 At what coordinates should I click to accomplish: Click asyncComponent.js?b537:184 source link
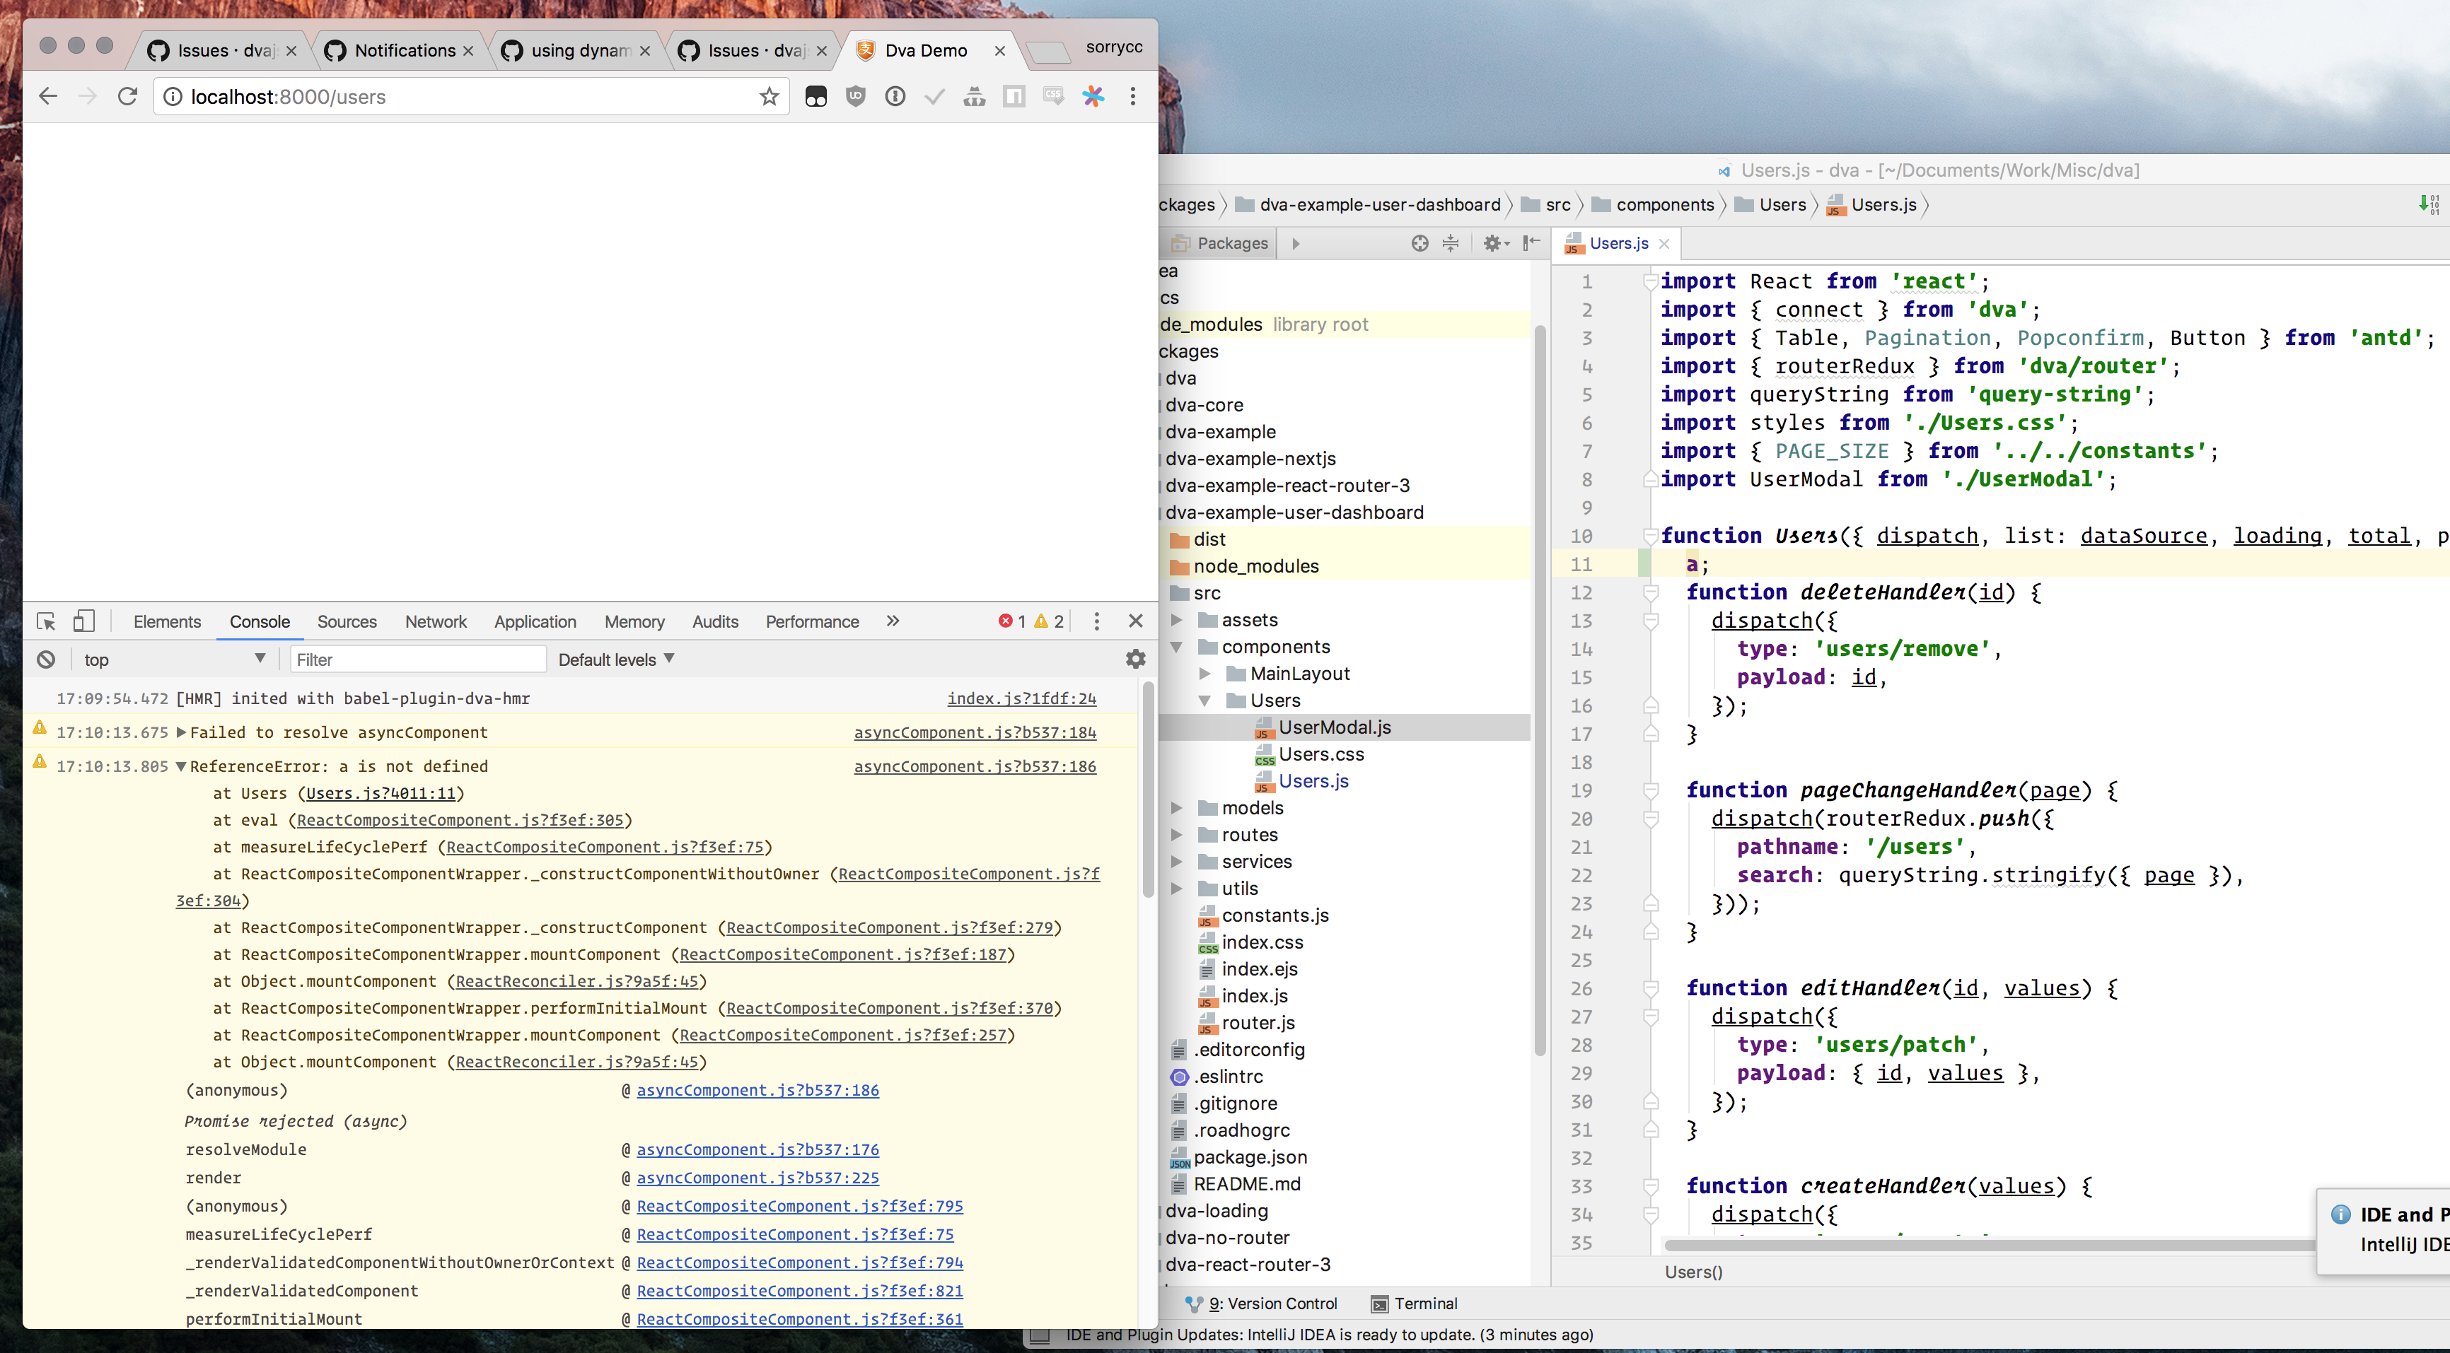975,732
